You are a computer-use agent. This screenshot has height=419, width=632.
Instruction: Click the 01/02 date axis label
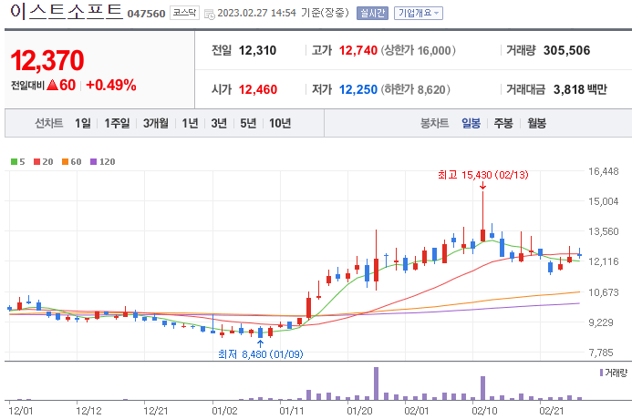224,411
